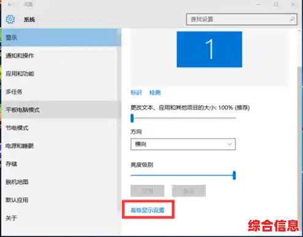Click the 亮度级别 brightness slider handle

click(x=234, y=176)
